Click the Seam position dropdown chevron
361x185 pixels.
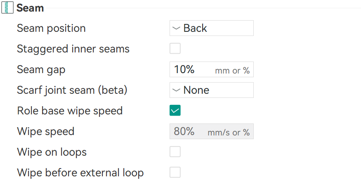point(177,28)
